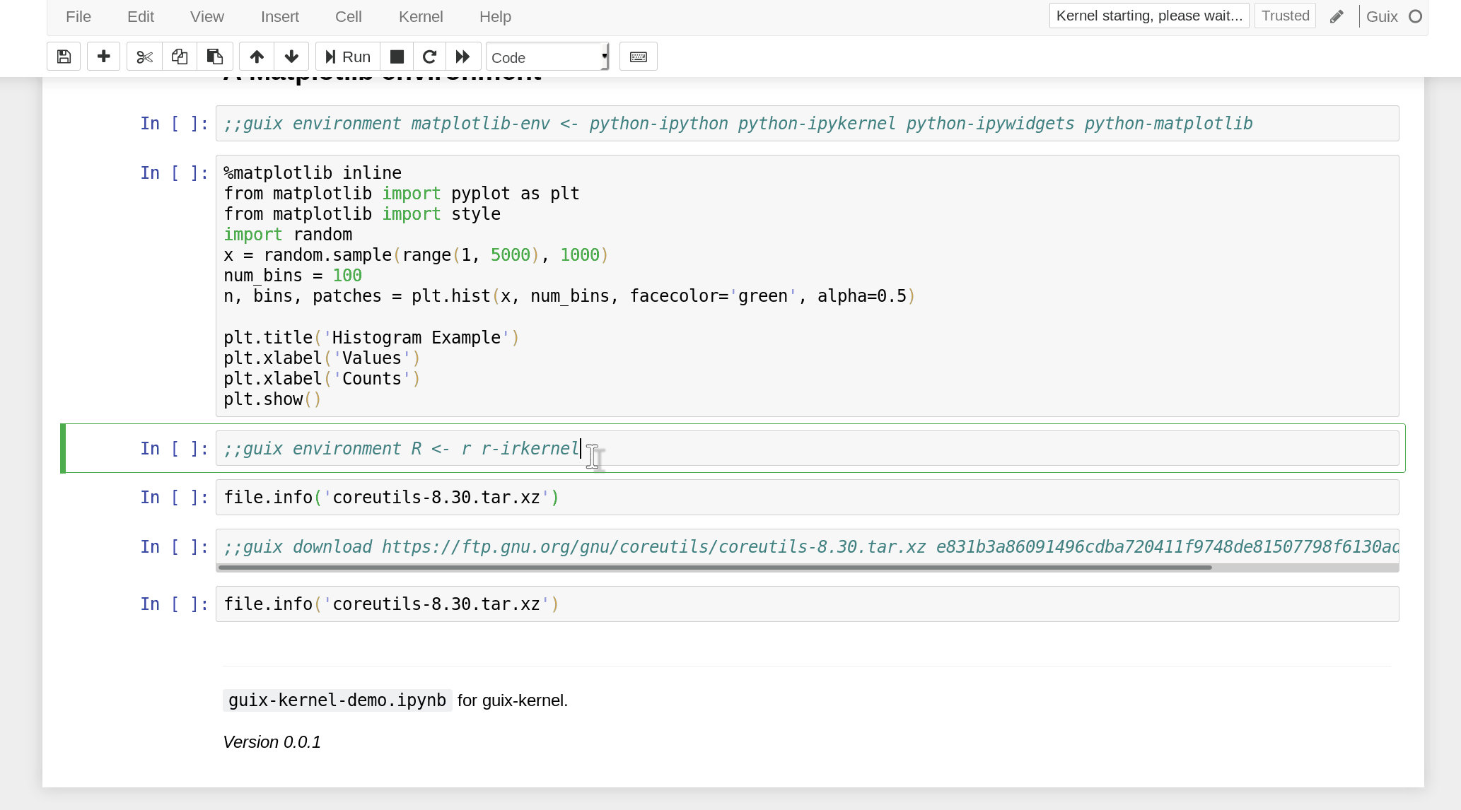Screen dimensions: 1461x810
Task: Click the Restart kernel button
Action: [x=429, y=57]
